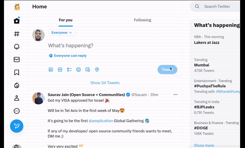This screenshot has height=148, width=245.
Task: Click the add image media icon
Action: (x=51, y=70)
